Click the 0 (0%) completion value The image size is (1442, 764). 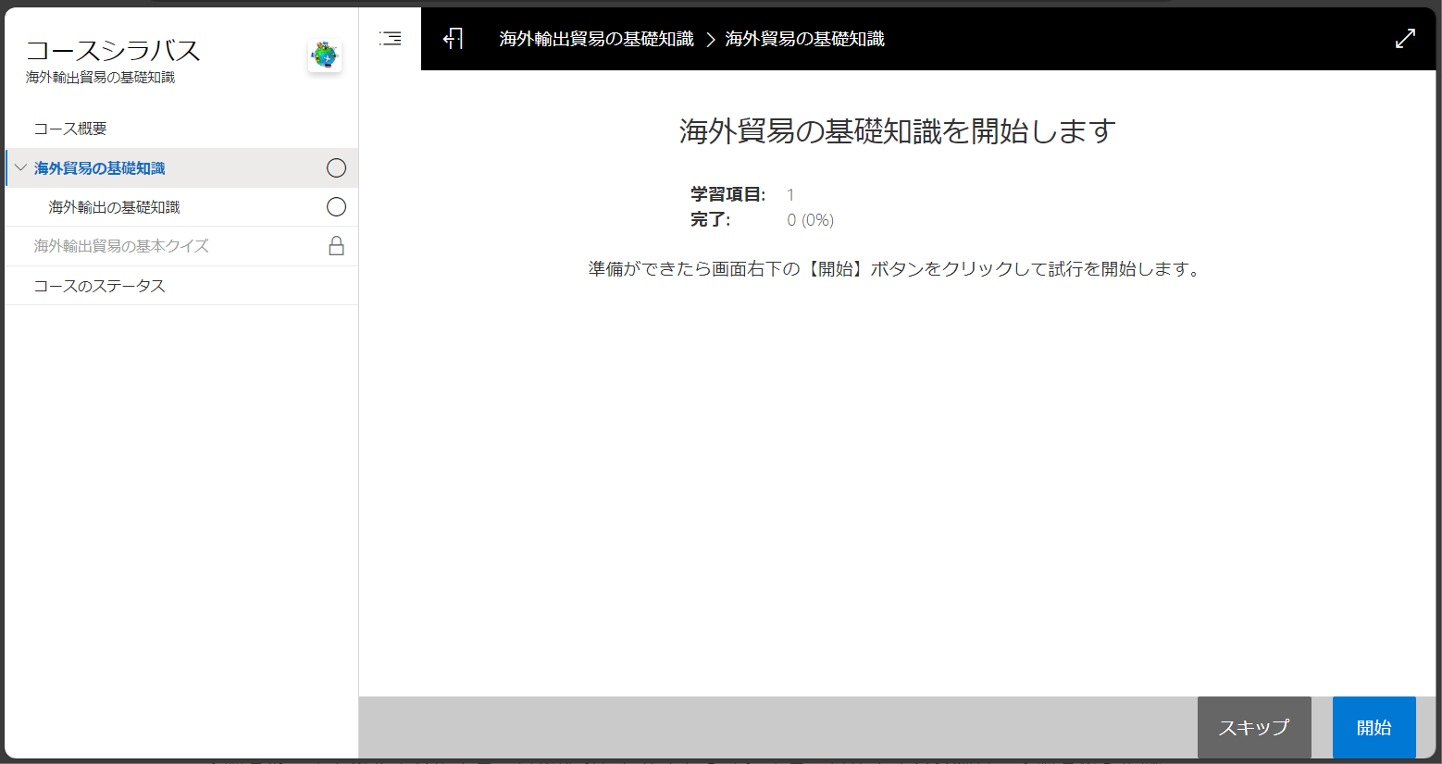[811, 220]
